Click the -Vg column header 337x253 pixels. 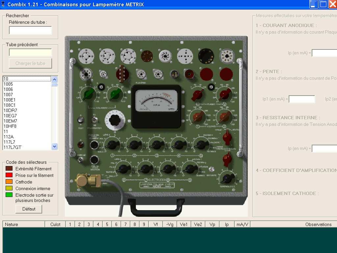(170, 224)
